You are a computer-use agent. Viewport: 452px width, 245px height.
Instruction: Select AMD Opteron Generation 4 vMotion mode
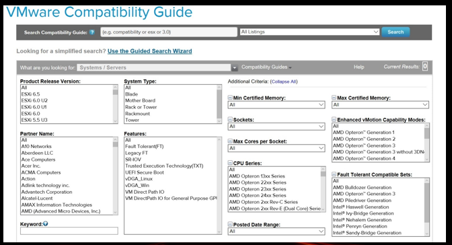click(x=364, y=158)
